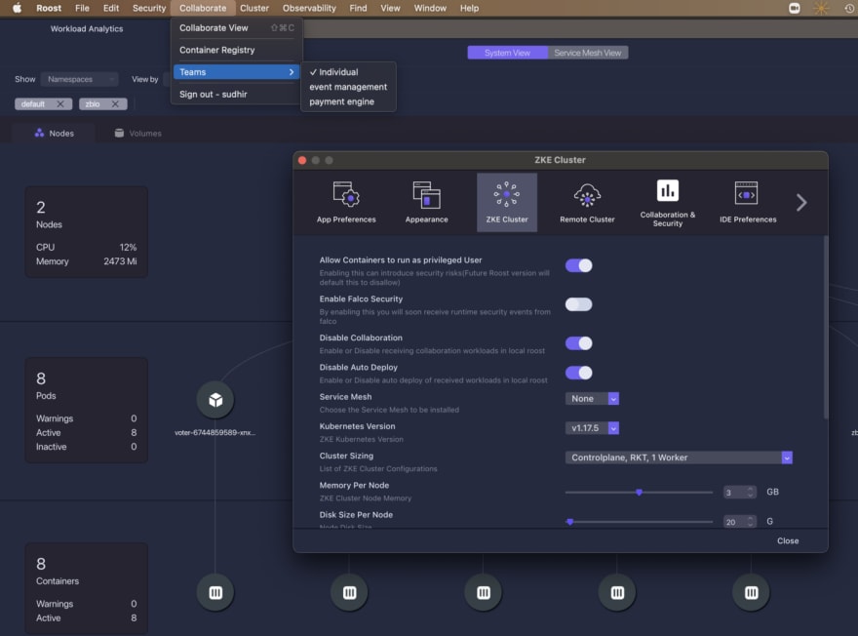Click the Time Machine menu bar icon
The image size is (858, 636).
[x=849, y=8]
